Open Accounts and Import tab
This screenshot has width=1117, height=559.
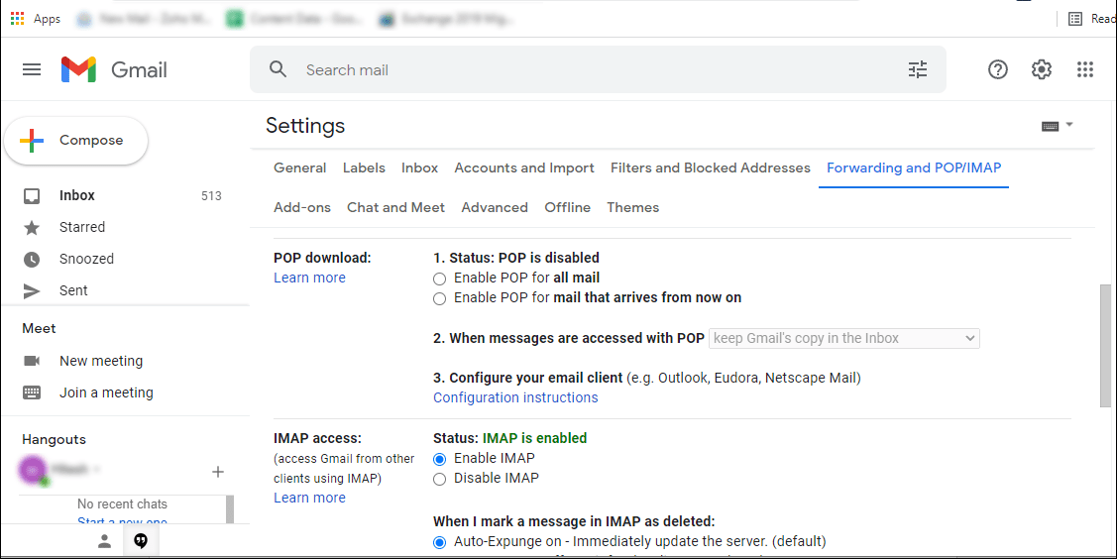[524, 168]
